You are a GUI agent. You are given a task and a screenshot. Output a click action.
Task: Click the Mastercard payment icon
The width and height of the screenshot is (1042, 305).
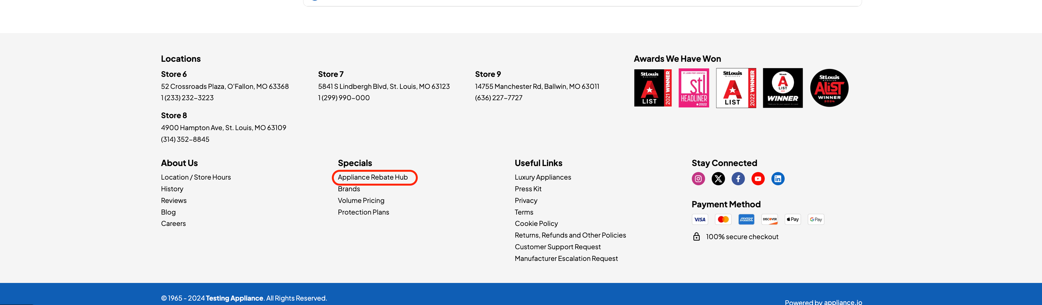click(723, 220)
